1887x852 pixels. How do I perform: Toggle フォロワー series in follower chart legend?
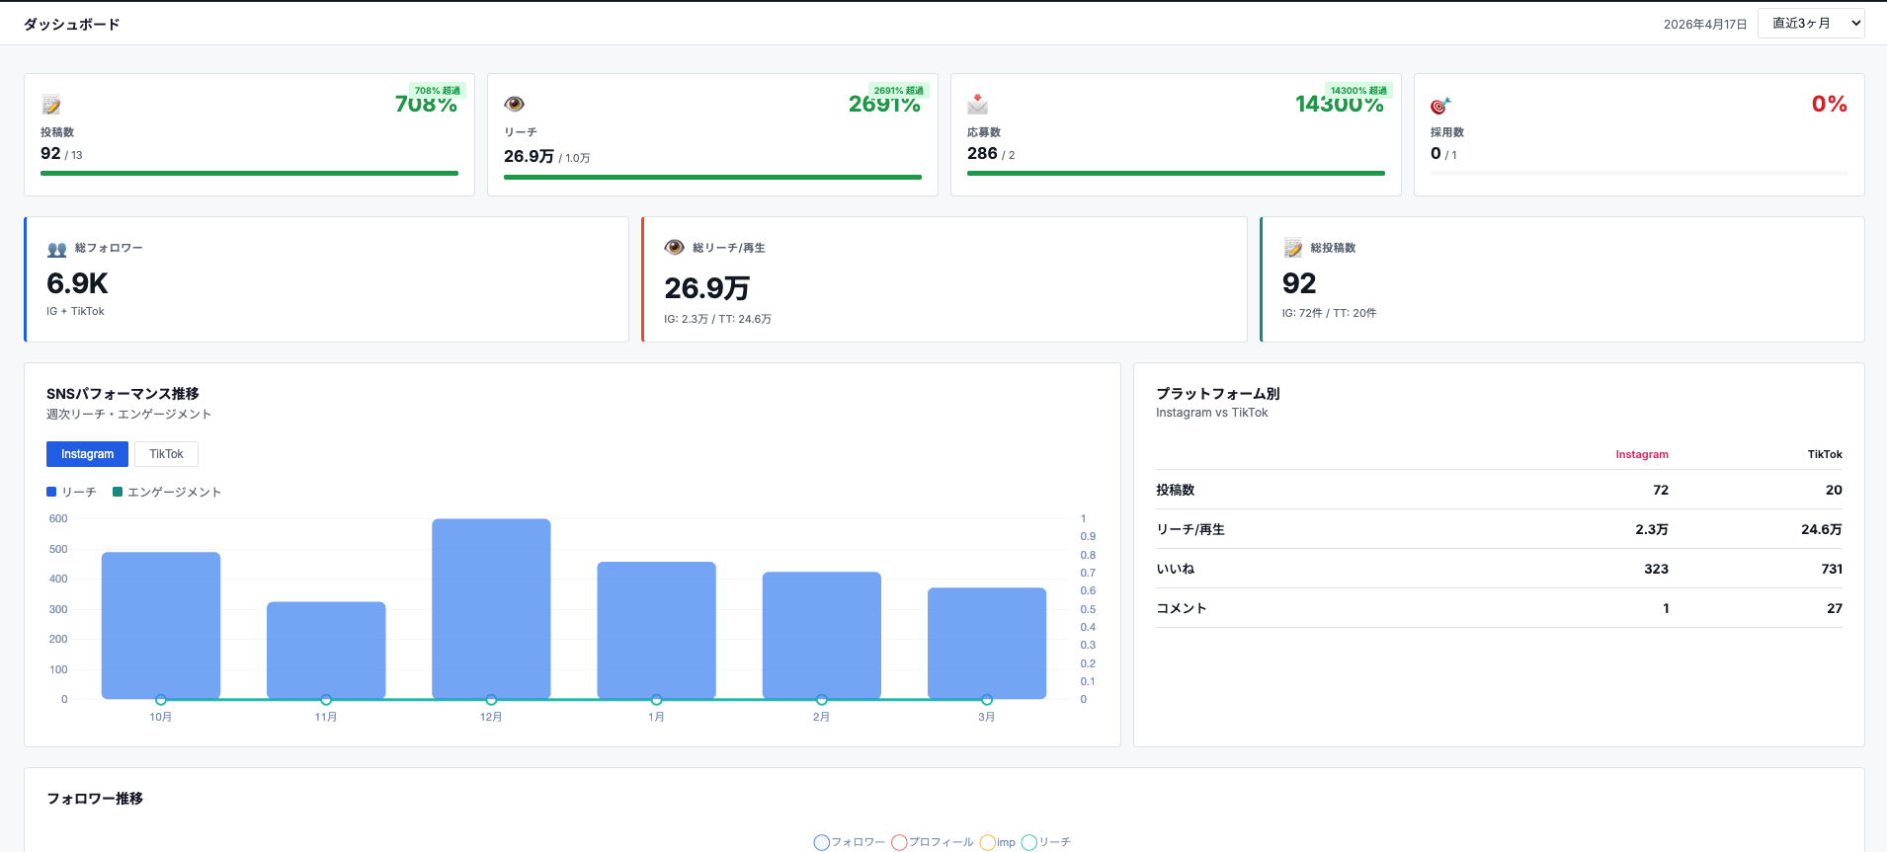point(850,842)
